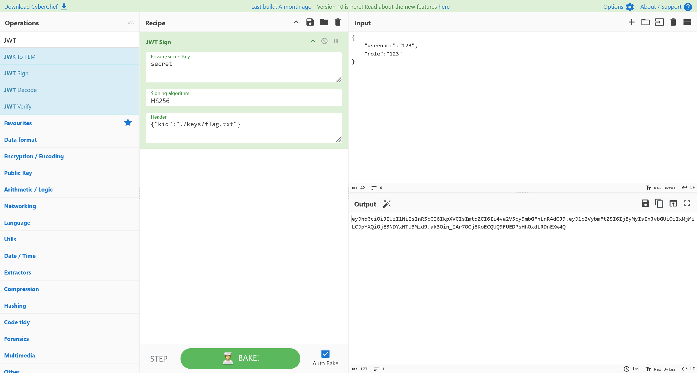
Task: Reset pane layout icon
Action: tap(687, 22)
